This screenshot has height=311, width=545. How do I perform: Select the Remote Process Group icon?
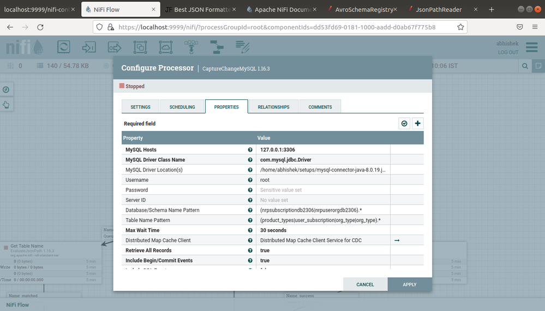point(166,47)
